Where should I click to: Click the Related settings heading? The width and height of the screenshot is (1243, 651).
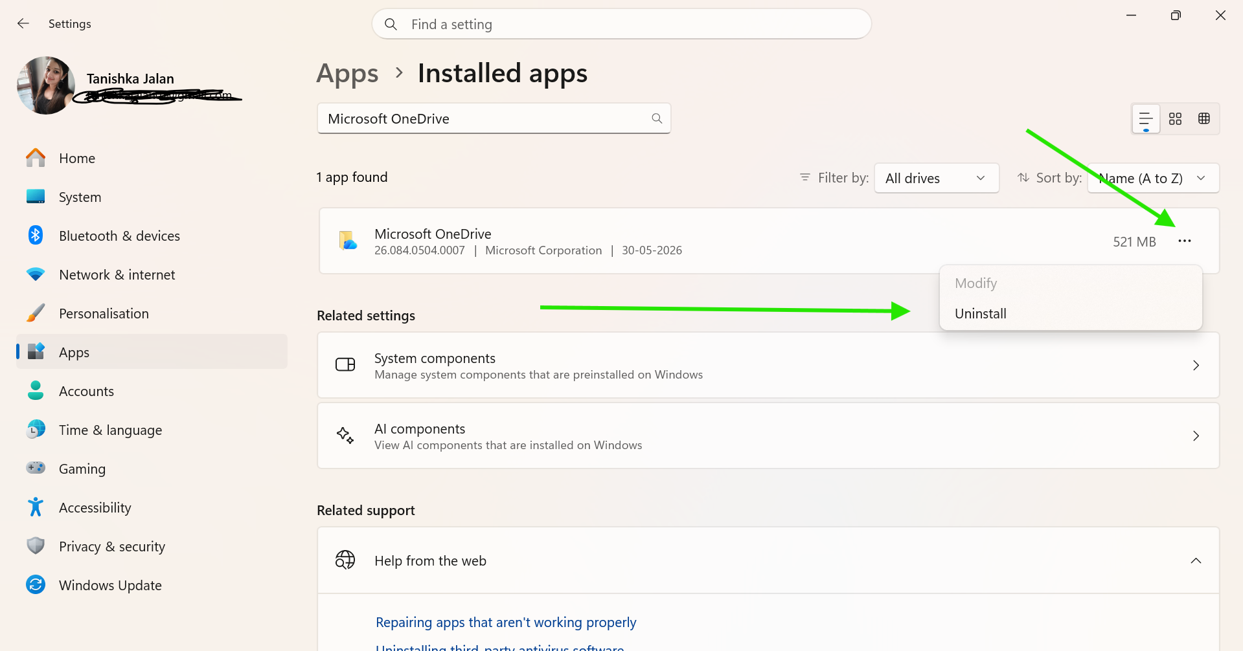[366, 316]
